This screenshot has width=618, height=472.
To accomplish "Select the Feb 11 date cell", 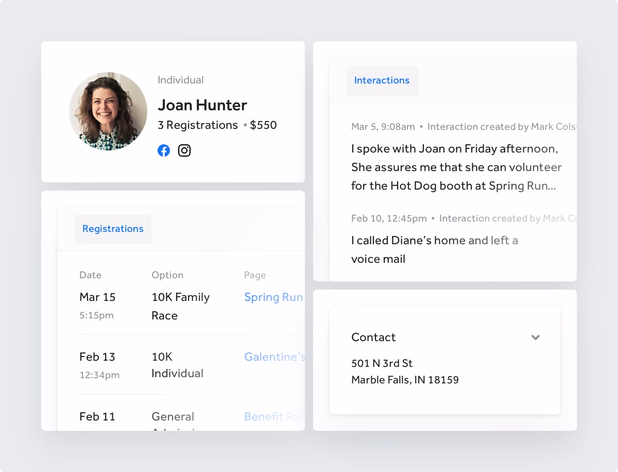I will coord(97,416).
